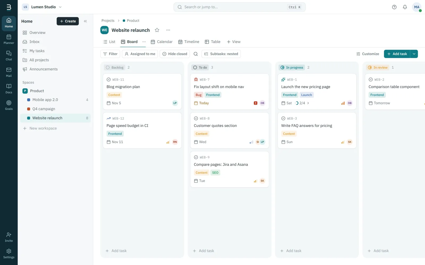Open Board view options ellipsis
425x265 pixels.
(144, 42)
